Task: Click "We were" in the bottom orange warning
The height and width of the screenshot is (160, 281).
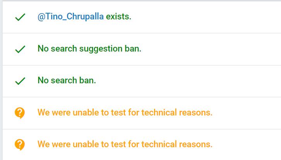Action: (51, 145)
